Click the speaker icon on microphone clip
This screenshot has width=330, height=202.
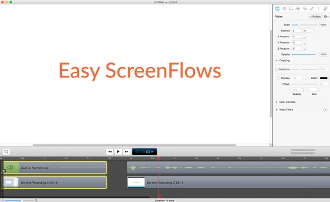[x=10, y=168]
